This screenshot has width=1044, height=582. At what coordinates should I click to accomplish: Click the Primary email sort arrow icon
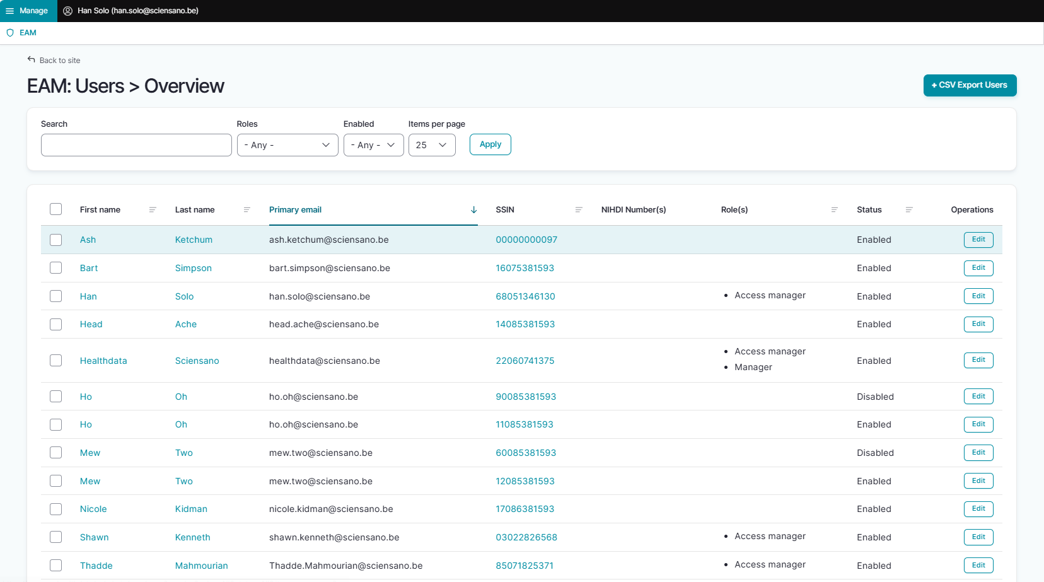473,210
